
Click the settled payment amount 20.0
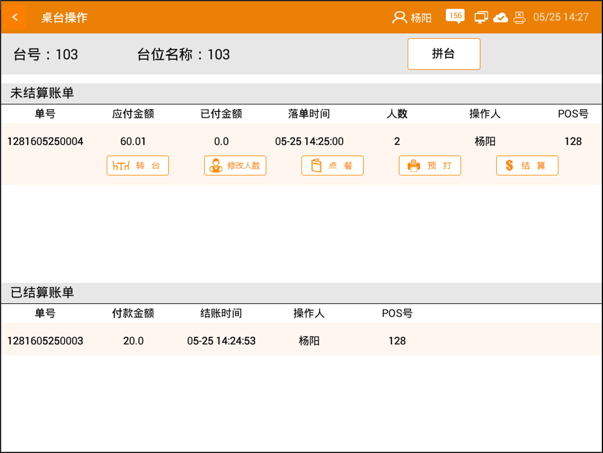[133, 341]
